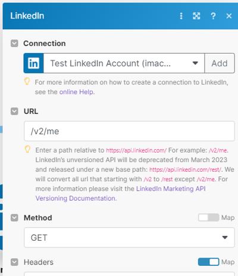Open the three-dot options menu in LinkedIn header
The image size is (238, 276).
(x=181, y=16)
